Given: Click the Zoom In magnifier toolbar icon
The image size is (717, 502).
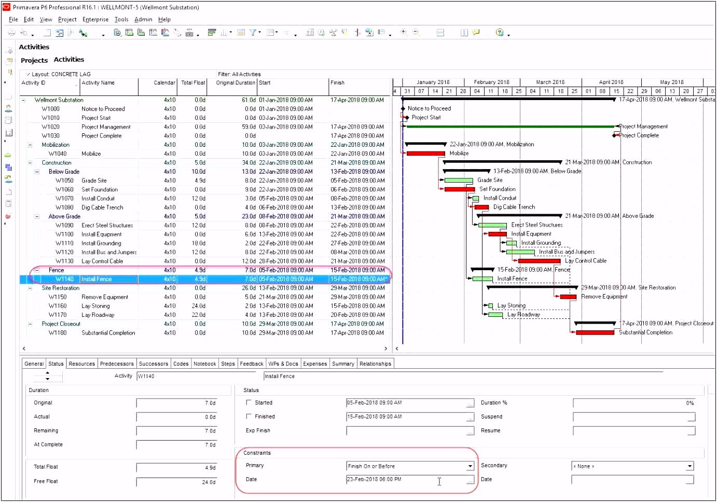Looking at the screenshot, I should (x=403, y=32).
